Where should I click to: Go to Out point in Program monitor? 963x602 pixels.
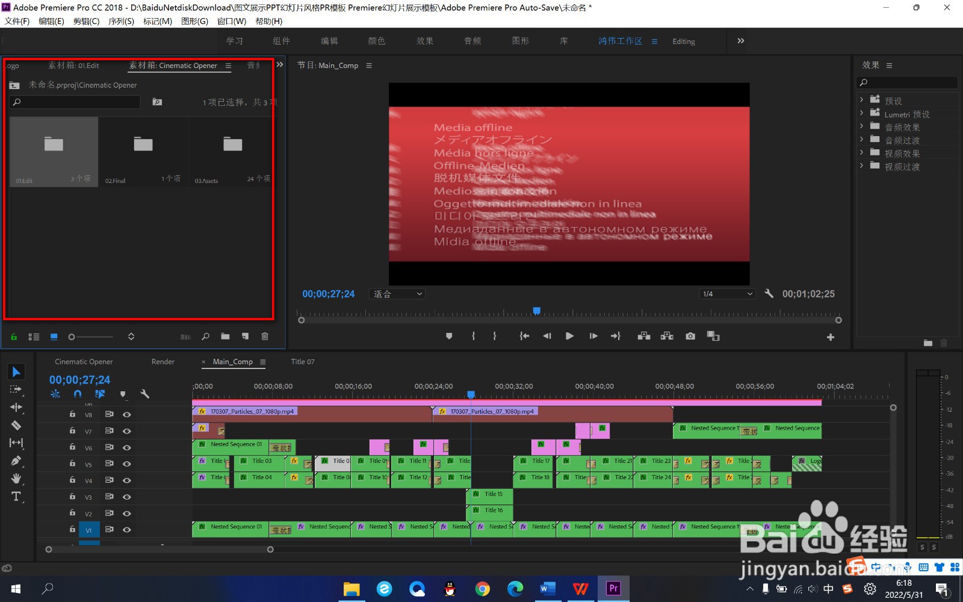click(616, 337)
